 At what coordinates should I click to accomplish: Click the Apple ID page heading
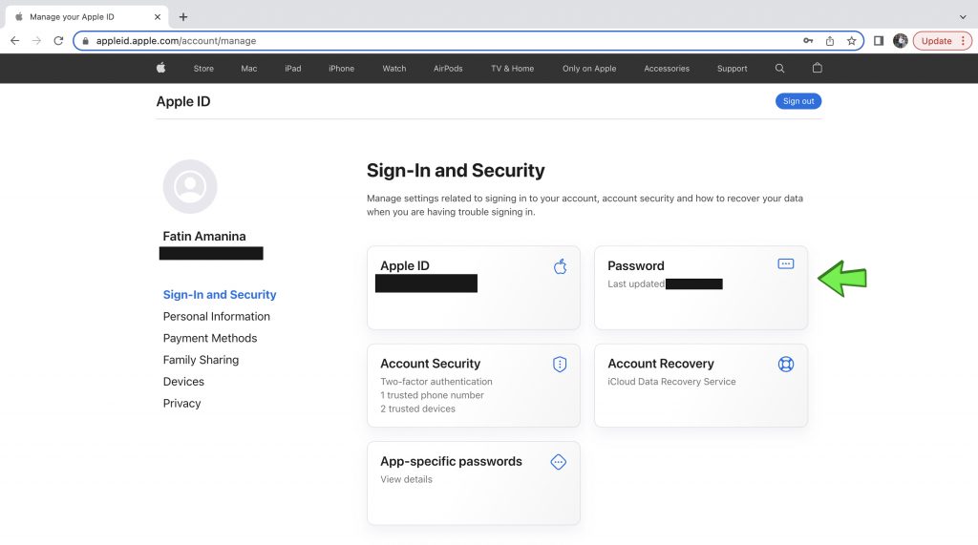[182, 101]
